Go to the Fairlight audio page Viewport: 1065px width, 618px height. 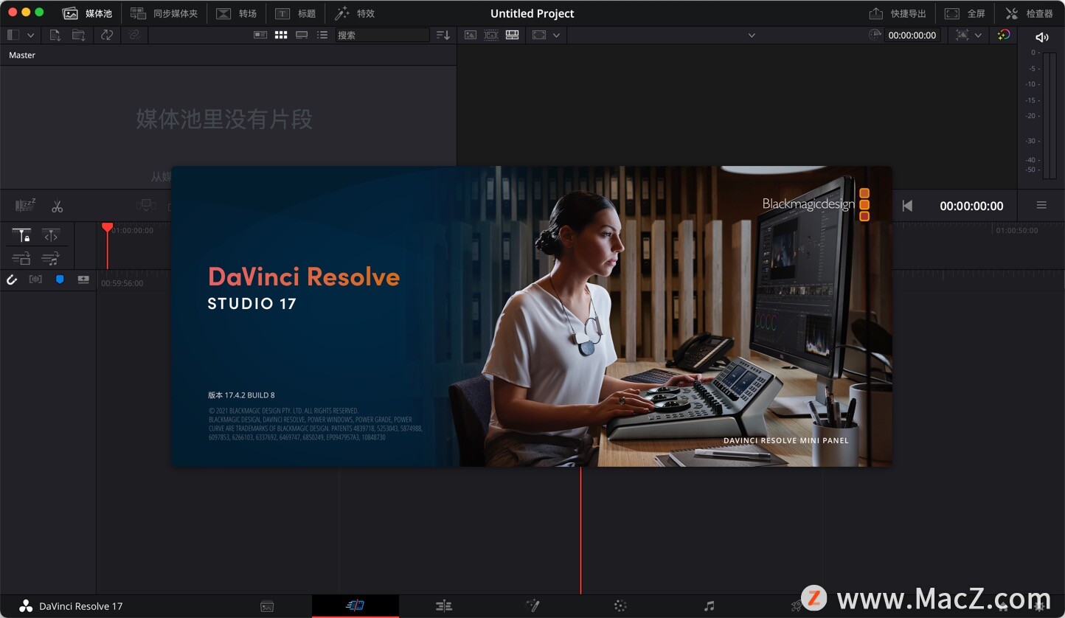tap(709, 606)
